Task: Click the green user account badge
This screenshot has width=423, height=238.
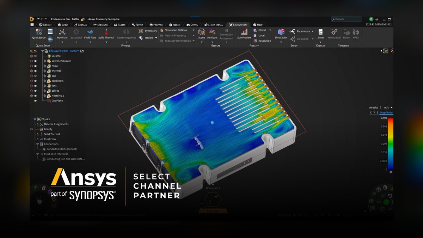Action: click(x=371, y=19)
